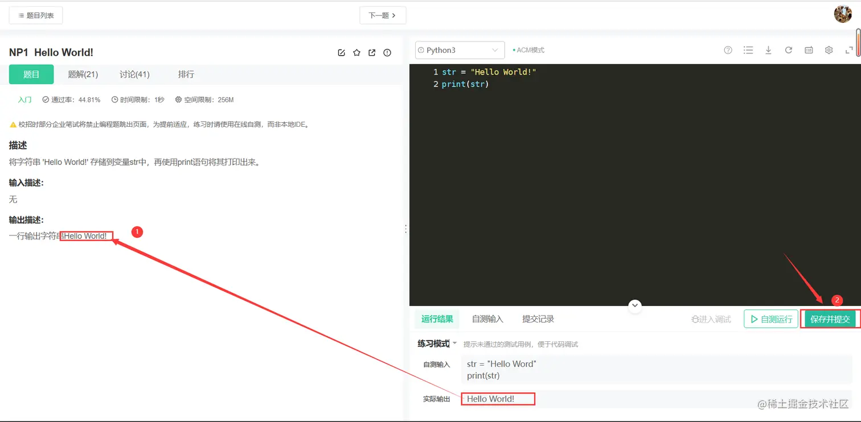
Task: Click the exclamation report icon beside title
Action: (387, 53)
